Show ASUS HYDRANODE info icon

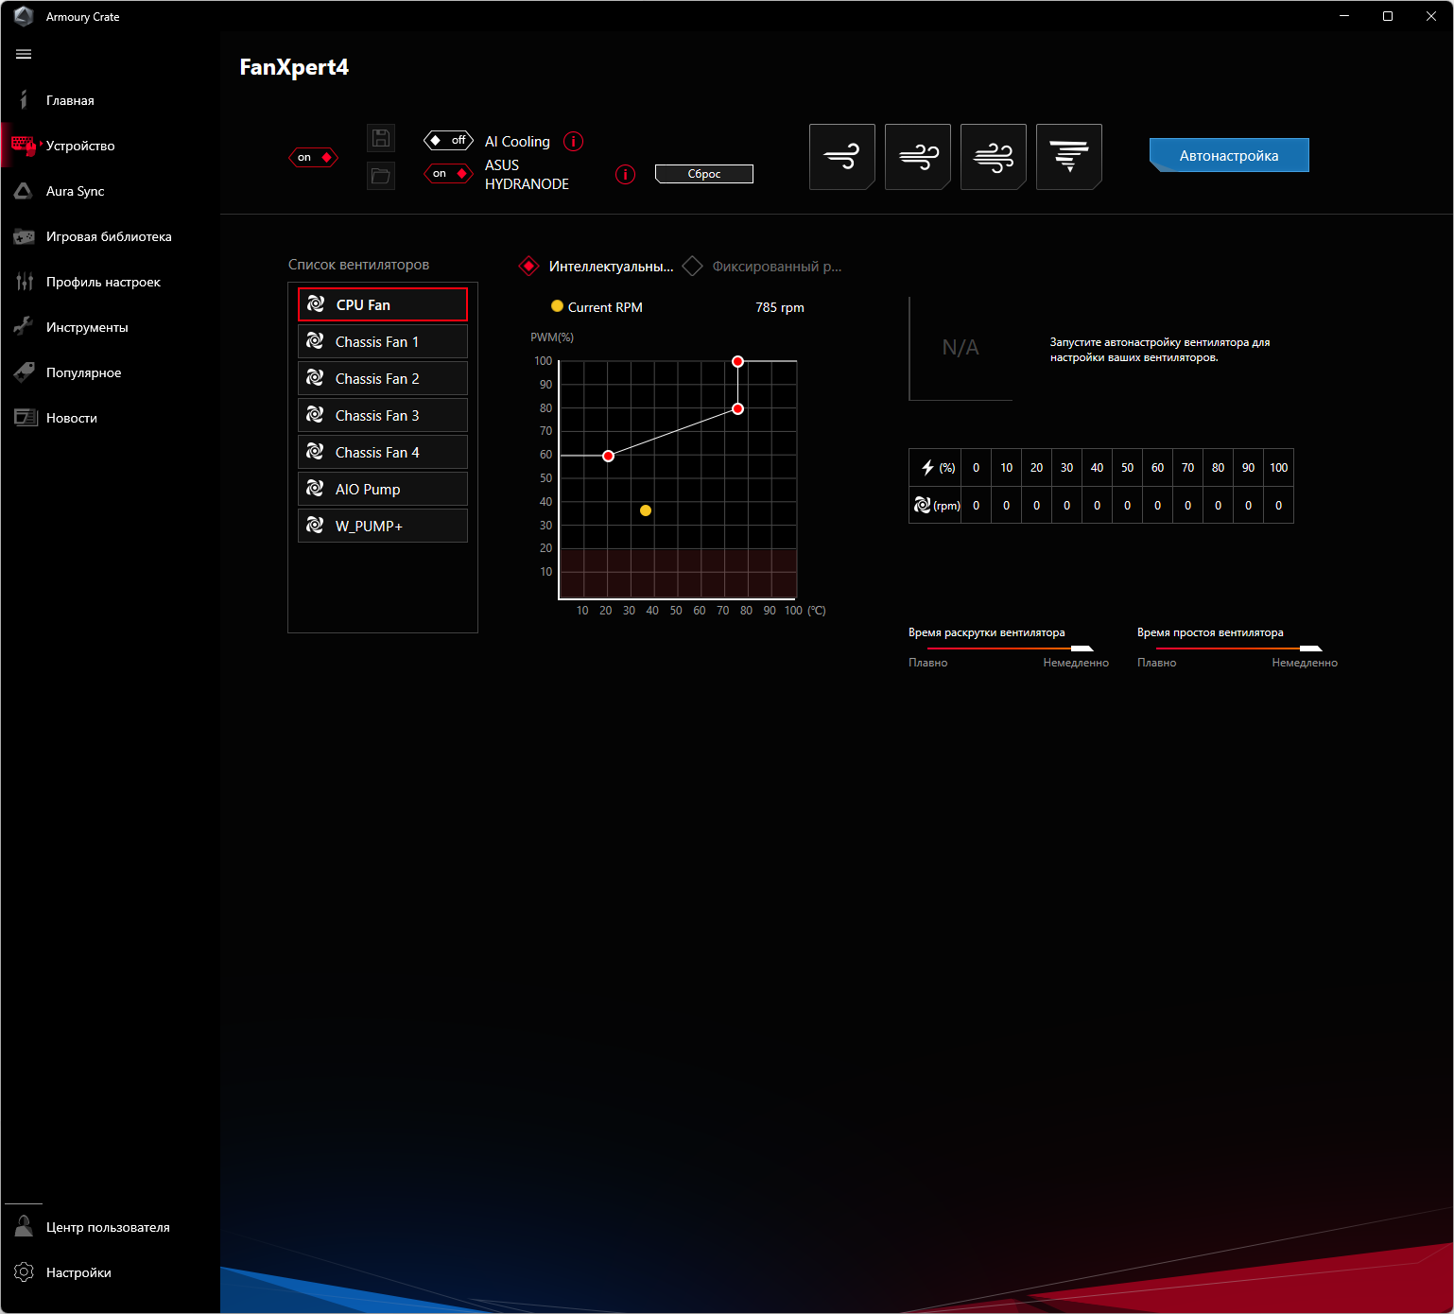pyautogui.click(x=625, y=174)
